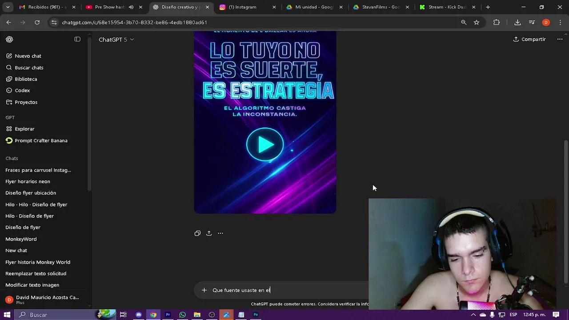View site information icon in address bar

tap(54, 22)
